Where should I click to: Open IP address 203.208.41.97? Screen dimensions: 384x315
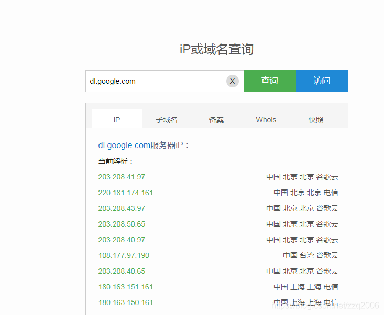coord(122,177)
